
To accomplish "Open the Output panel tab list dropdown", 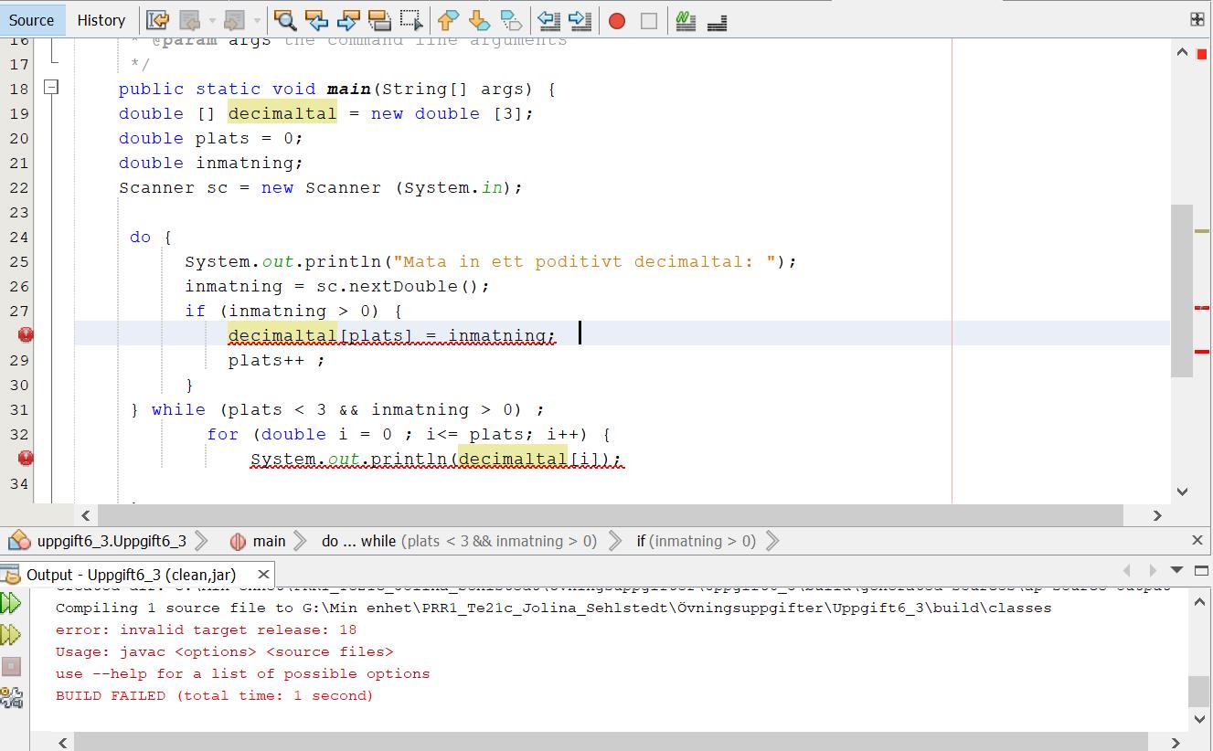I will point(1176,571).
